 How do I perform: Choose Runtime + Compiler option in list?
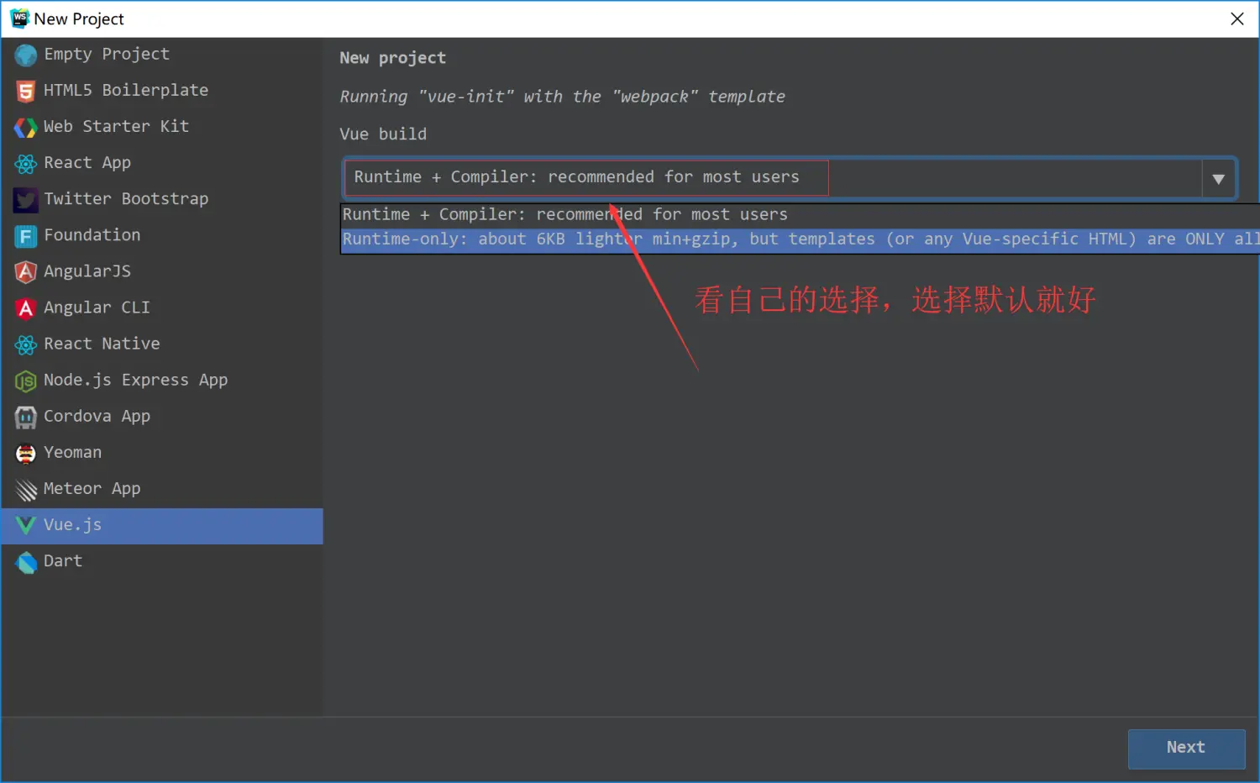[800, 214]
